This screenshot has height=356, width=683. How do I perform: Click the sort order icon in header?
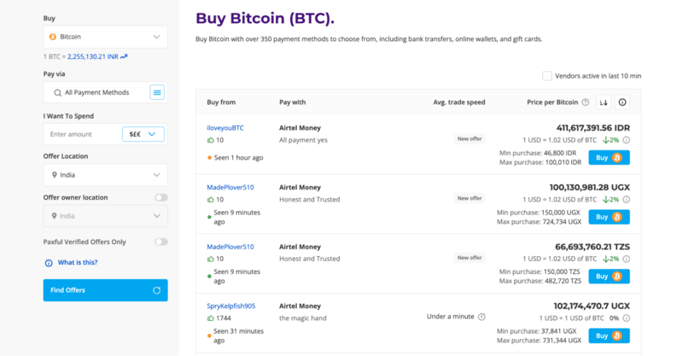[x=604, y=102]
